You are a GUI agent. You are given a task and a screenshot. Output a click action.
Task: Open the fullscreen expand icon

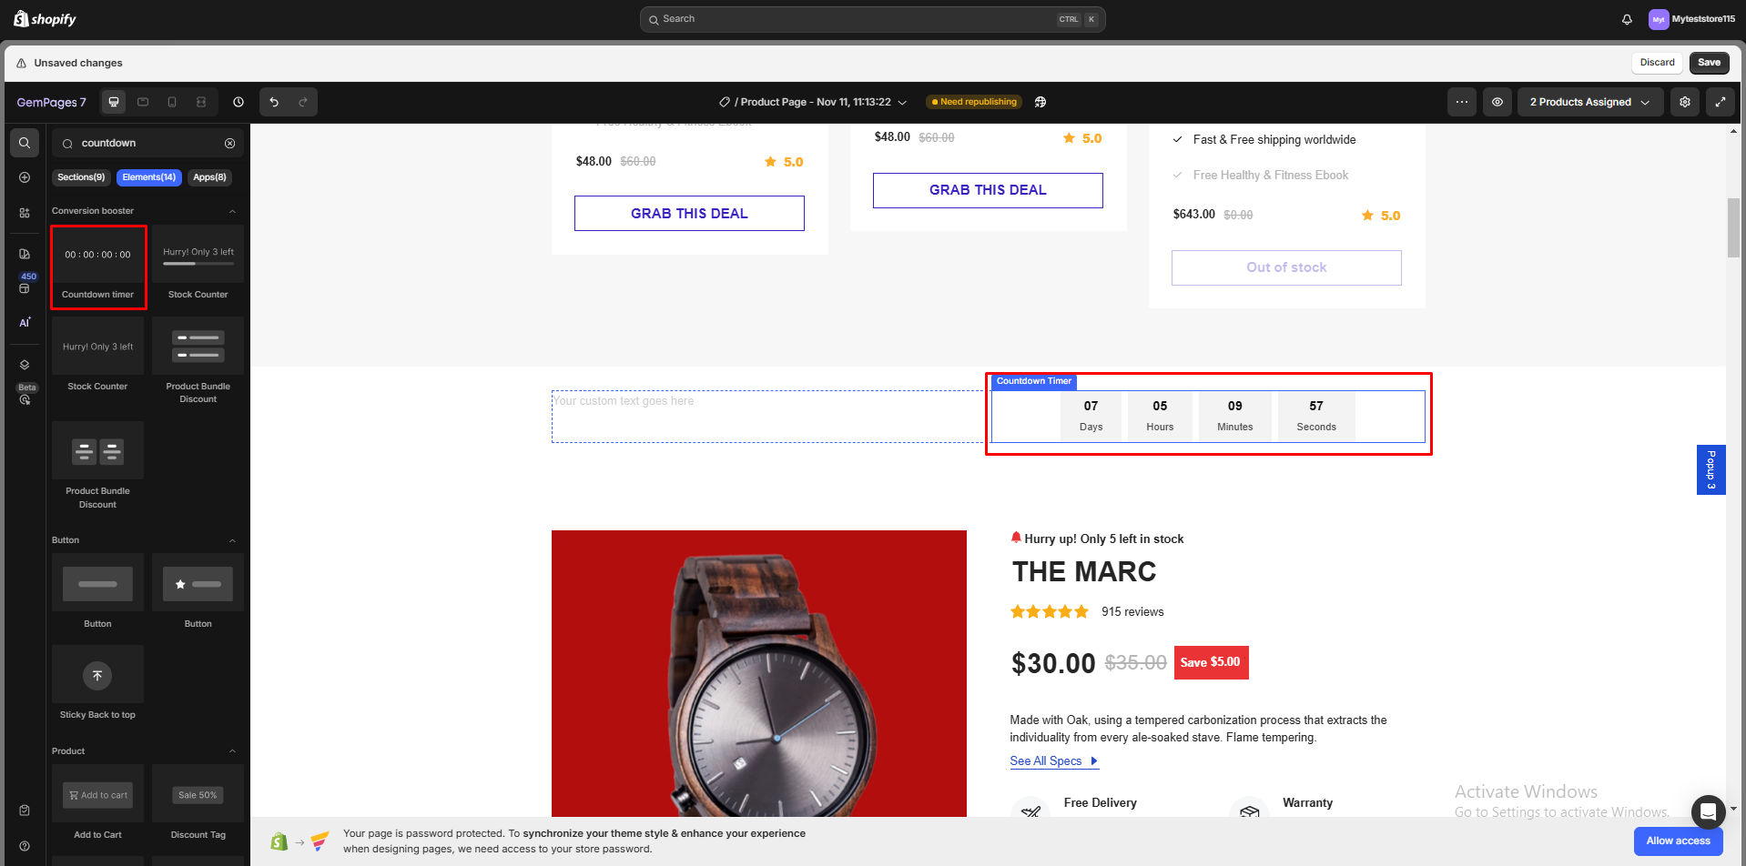(1721, 102)
